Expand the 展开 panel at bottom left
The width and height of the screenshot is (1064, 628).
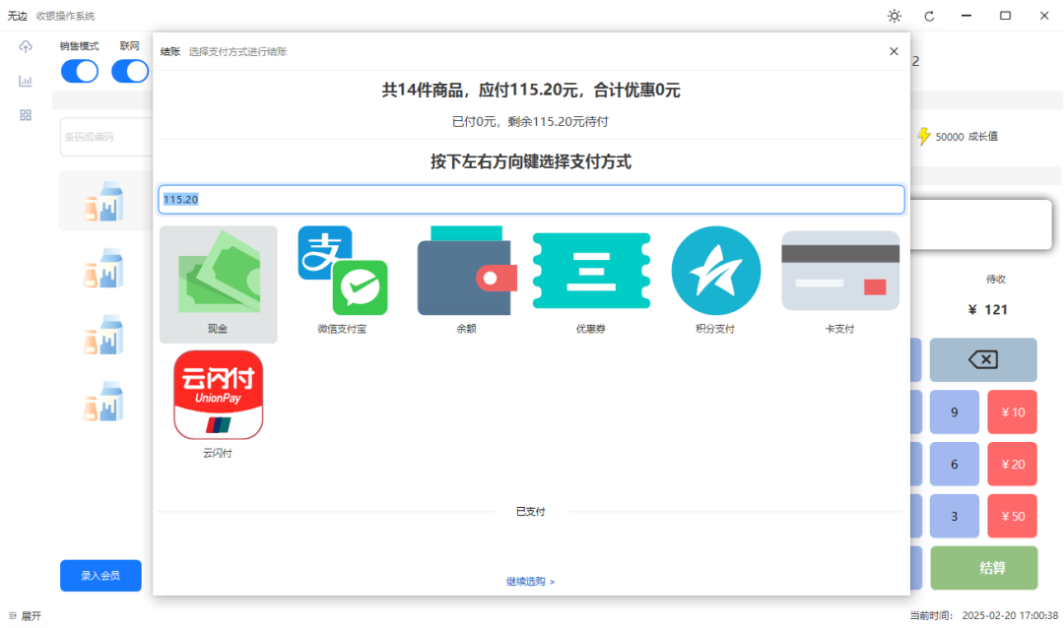(24, 615)
